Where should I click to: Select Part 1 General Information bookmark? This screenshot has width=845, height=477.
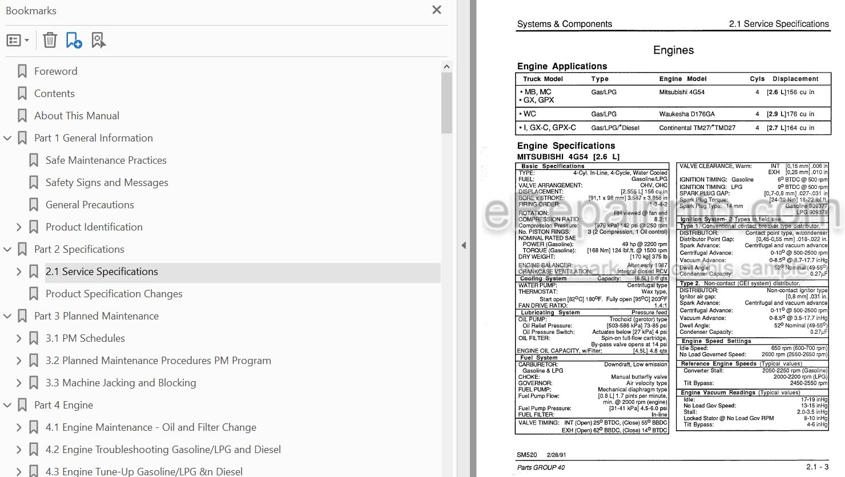coord(94,138)
